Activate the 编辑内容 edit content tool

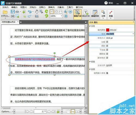[78, 14]
